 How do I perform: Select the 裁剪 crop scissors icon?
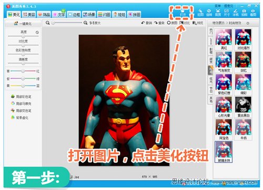click(x=218, y=13)
